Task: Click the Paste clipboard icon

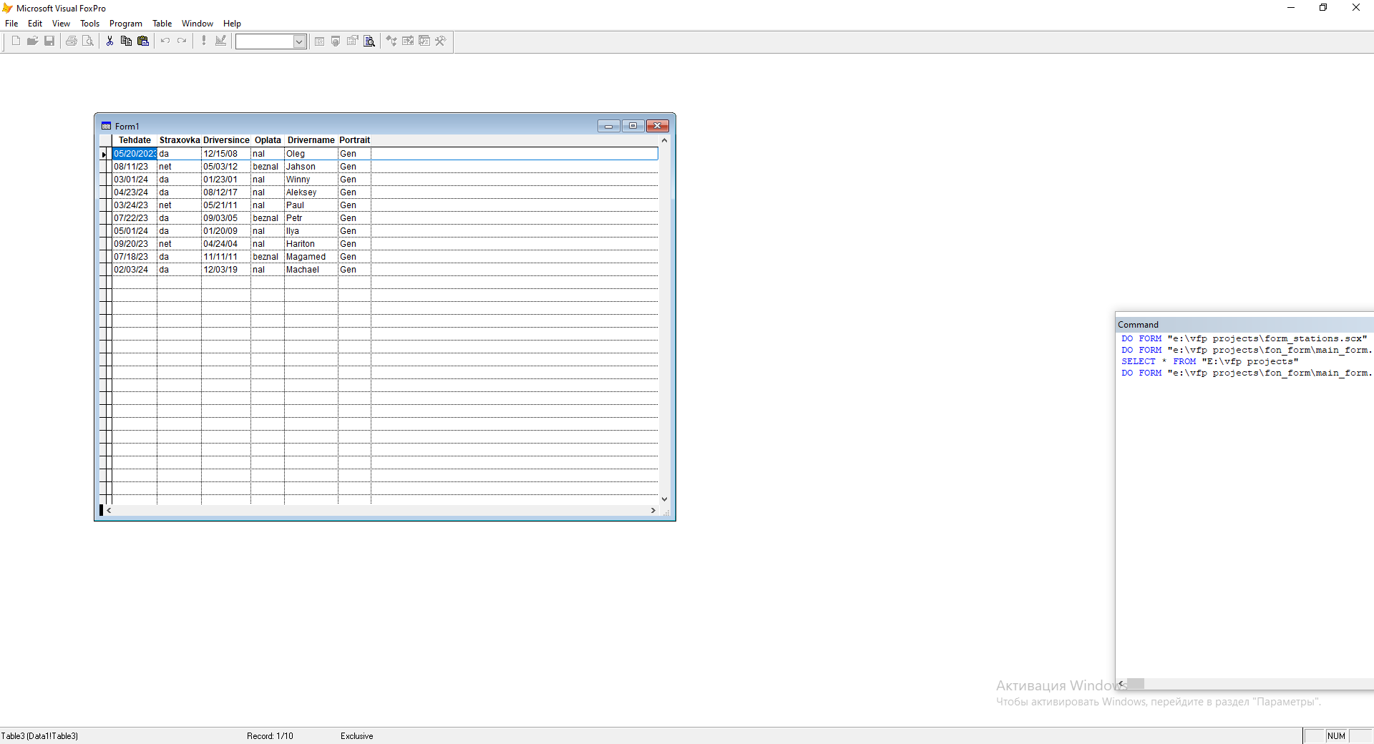Action: (x=143, y=41)
